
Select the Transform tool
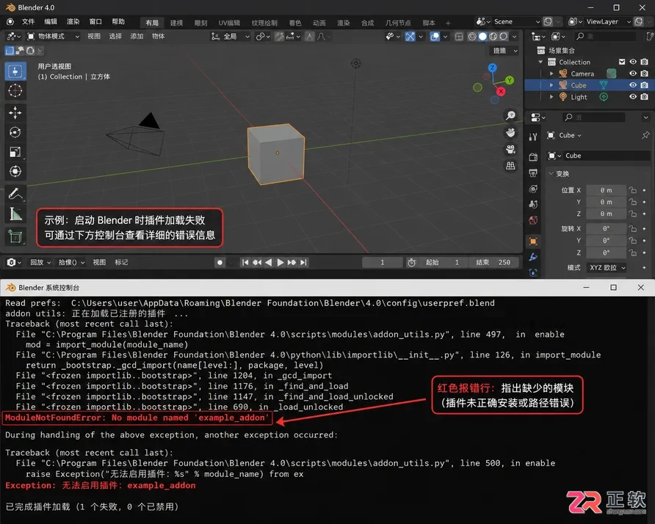pyautogui.click(x=15, y=171)
